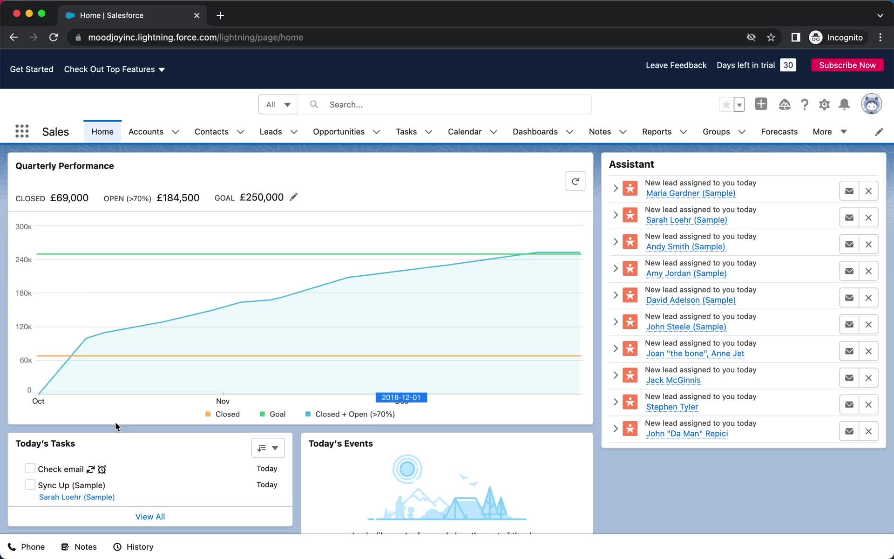This screenshot has height=559, width=894.
Task: Open Andy Smith (Sample) lead link
Action: point(685,246)
